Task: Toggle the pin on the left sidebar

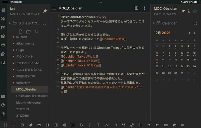Action: (x=45, y=11)
